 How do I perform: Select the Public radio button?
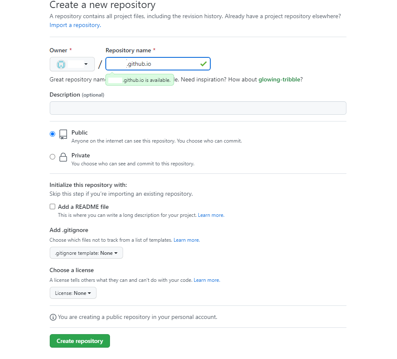tap(52, 134)
